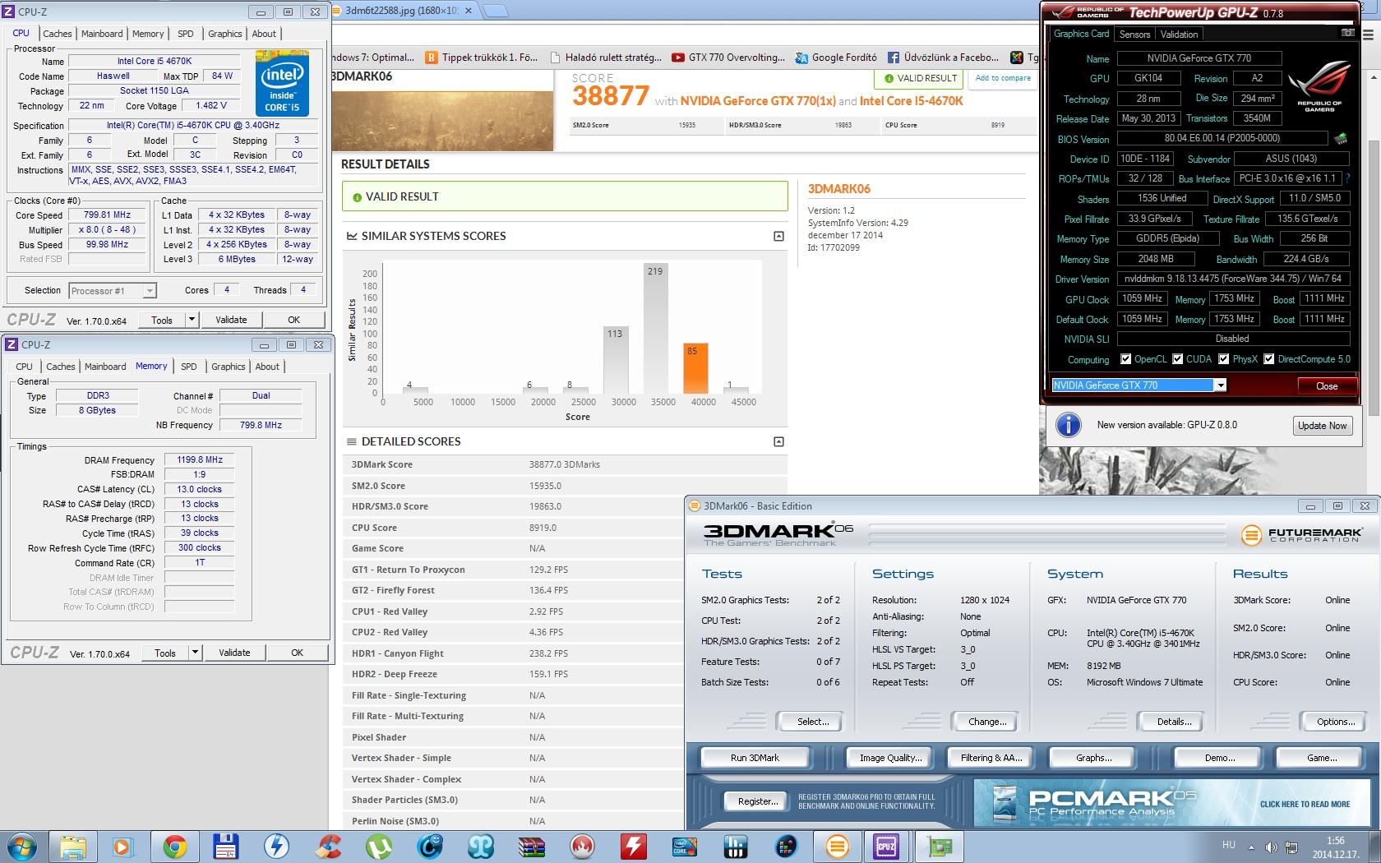The width and height of the screenshot is (1381, 863).
Task: Click the Daemon Tools lightning taskbar icon
Action: click(x=276, y=847)
